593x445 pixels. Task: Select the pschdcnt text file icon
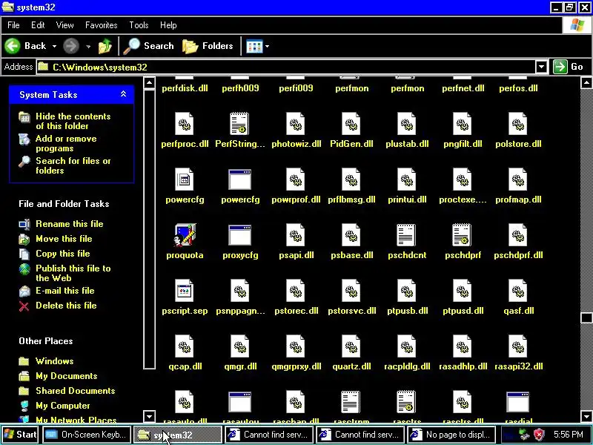pyautogui.click(x=406, y=235)
